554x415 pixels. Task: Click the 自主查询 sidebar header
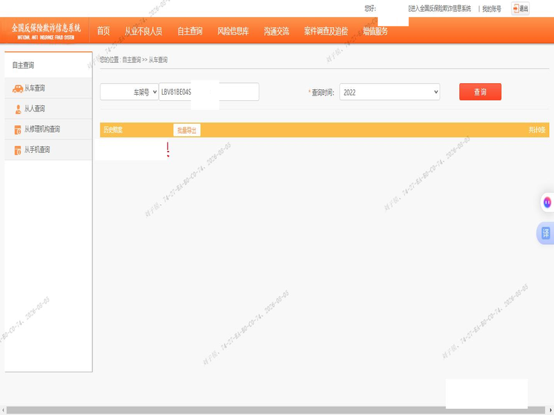48,65
